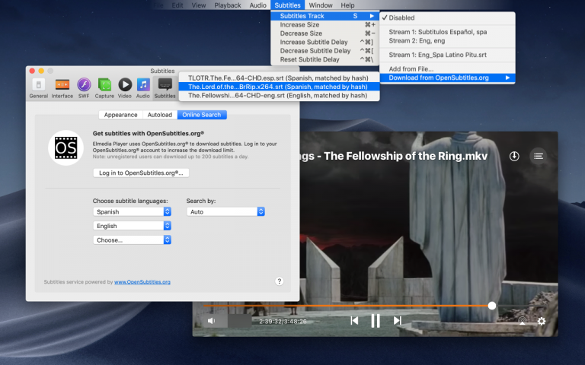Switch to the Appearance tab
Screen dimensions: 585x365
120,115
